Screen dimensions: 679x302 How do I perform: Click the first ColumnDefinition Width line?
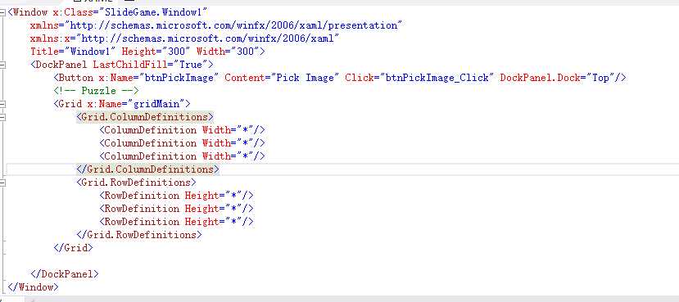[182, 130]
